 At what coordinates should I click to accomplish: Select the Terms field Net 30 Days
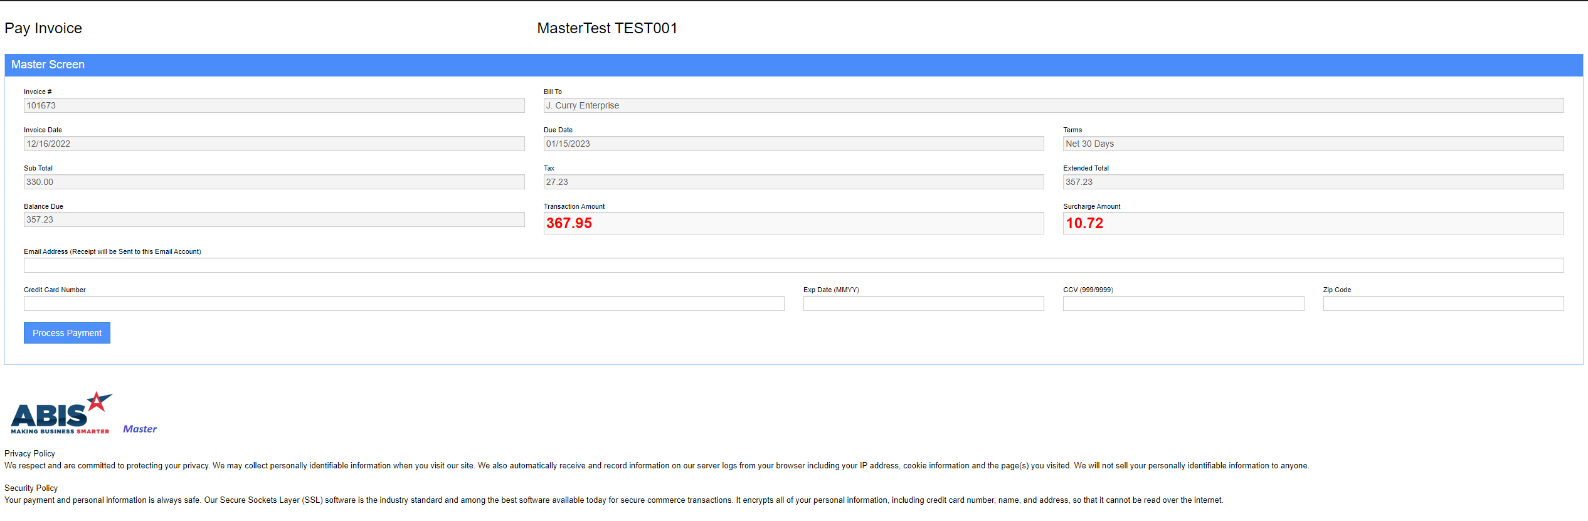[x=1313, y=144]
